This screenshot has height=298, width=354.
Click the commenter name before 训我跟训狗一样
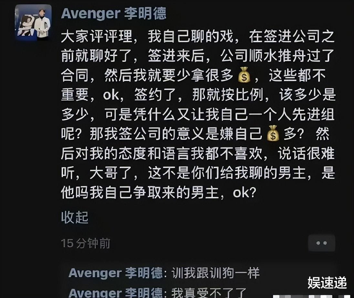point(116,273)
